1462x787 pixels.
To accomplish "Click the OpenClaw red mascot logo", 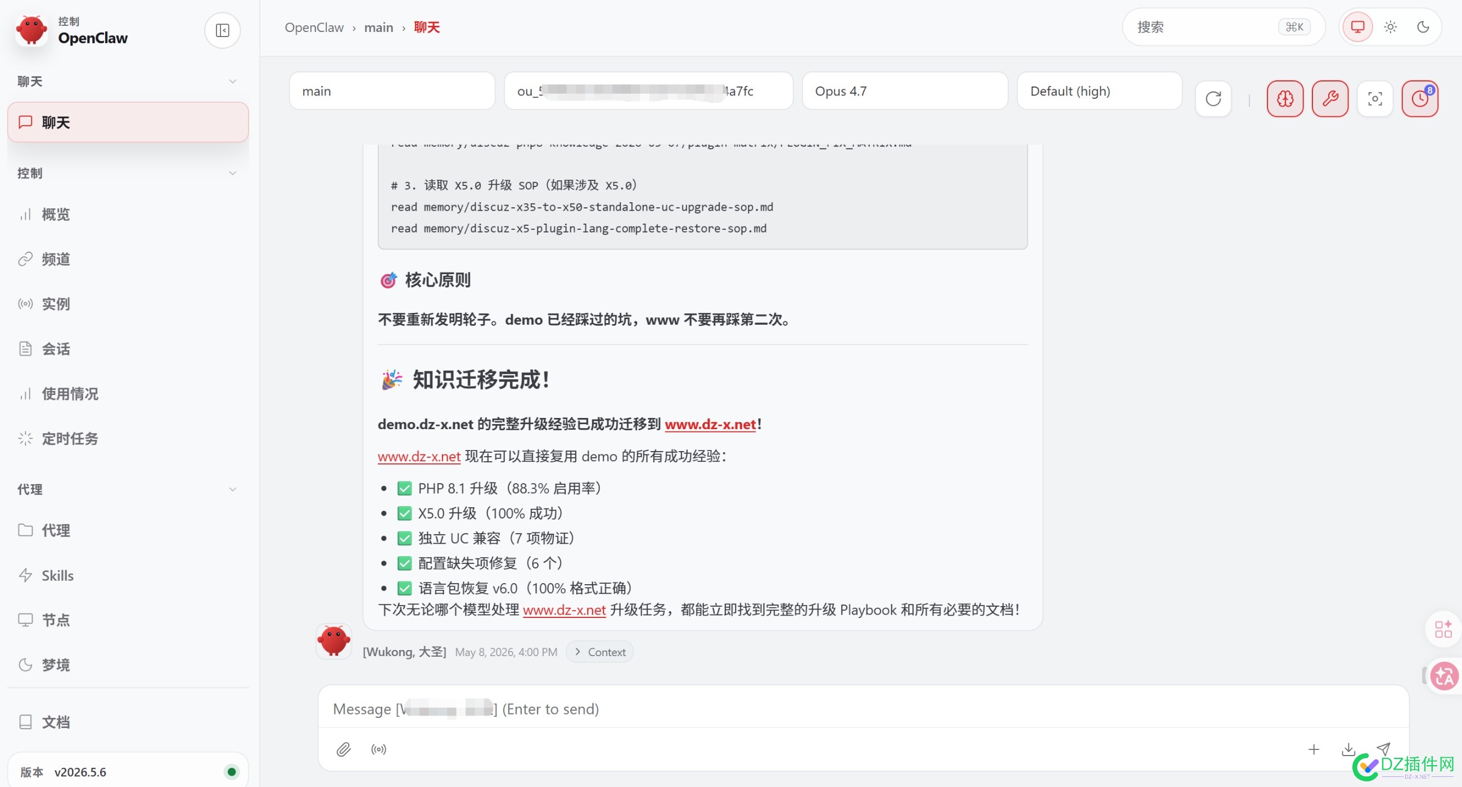I will point(32,30).
